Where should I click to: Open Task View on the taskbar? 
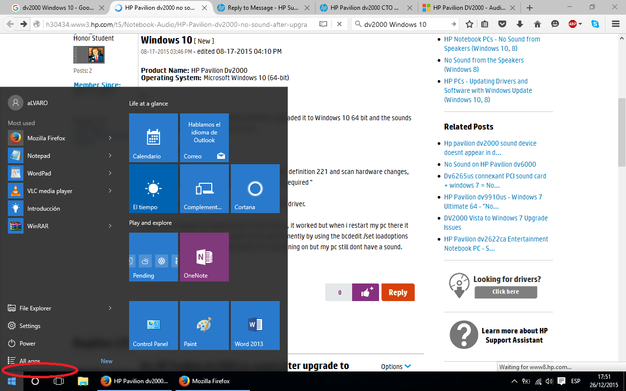tap(59, 381)
